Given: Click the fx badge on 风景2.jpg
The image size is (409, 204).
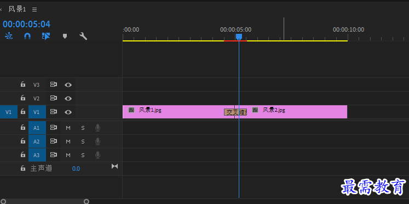Looking at the screenshot, I should click(255, 110).
